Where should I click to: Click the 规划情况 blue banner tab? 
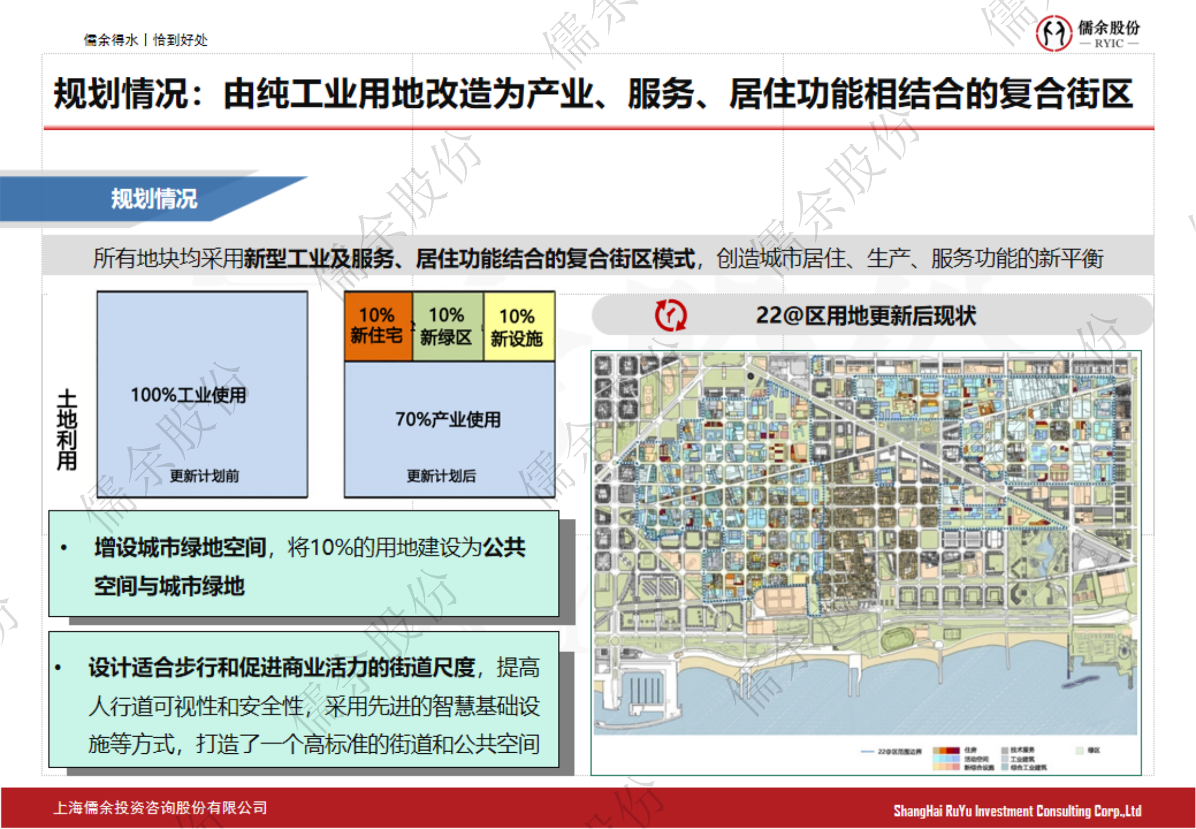tap(154, 199)
